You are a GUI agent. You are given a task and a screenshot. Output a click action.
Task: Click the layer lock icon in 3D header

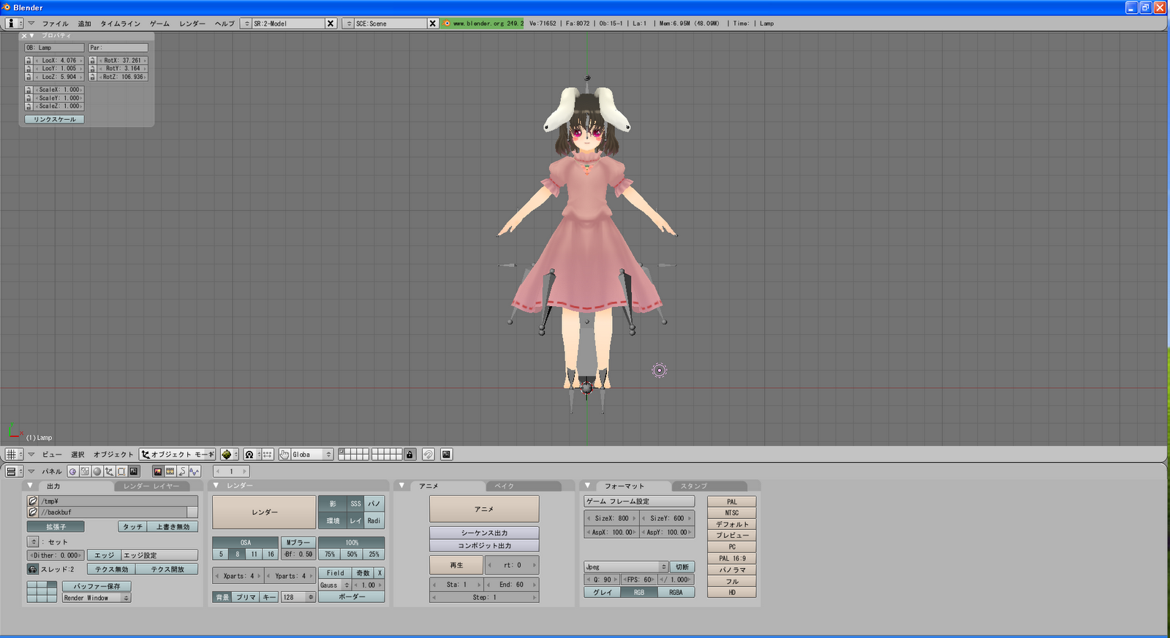coord(409,455)
